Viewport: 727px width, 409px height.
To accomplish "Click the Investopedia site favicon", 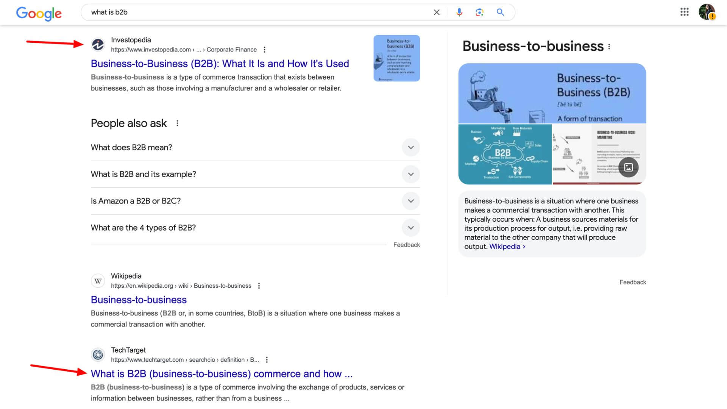I will 98,45.
